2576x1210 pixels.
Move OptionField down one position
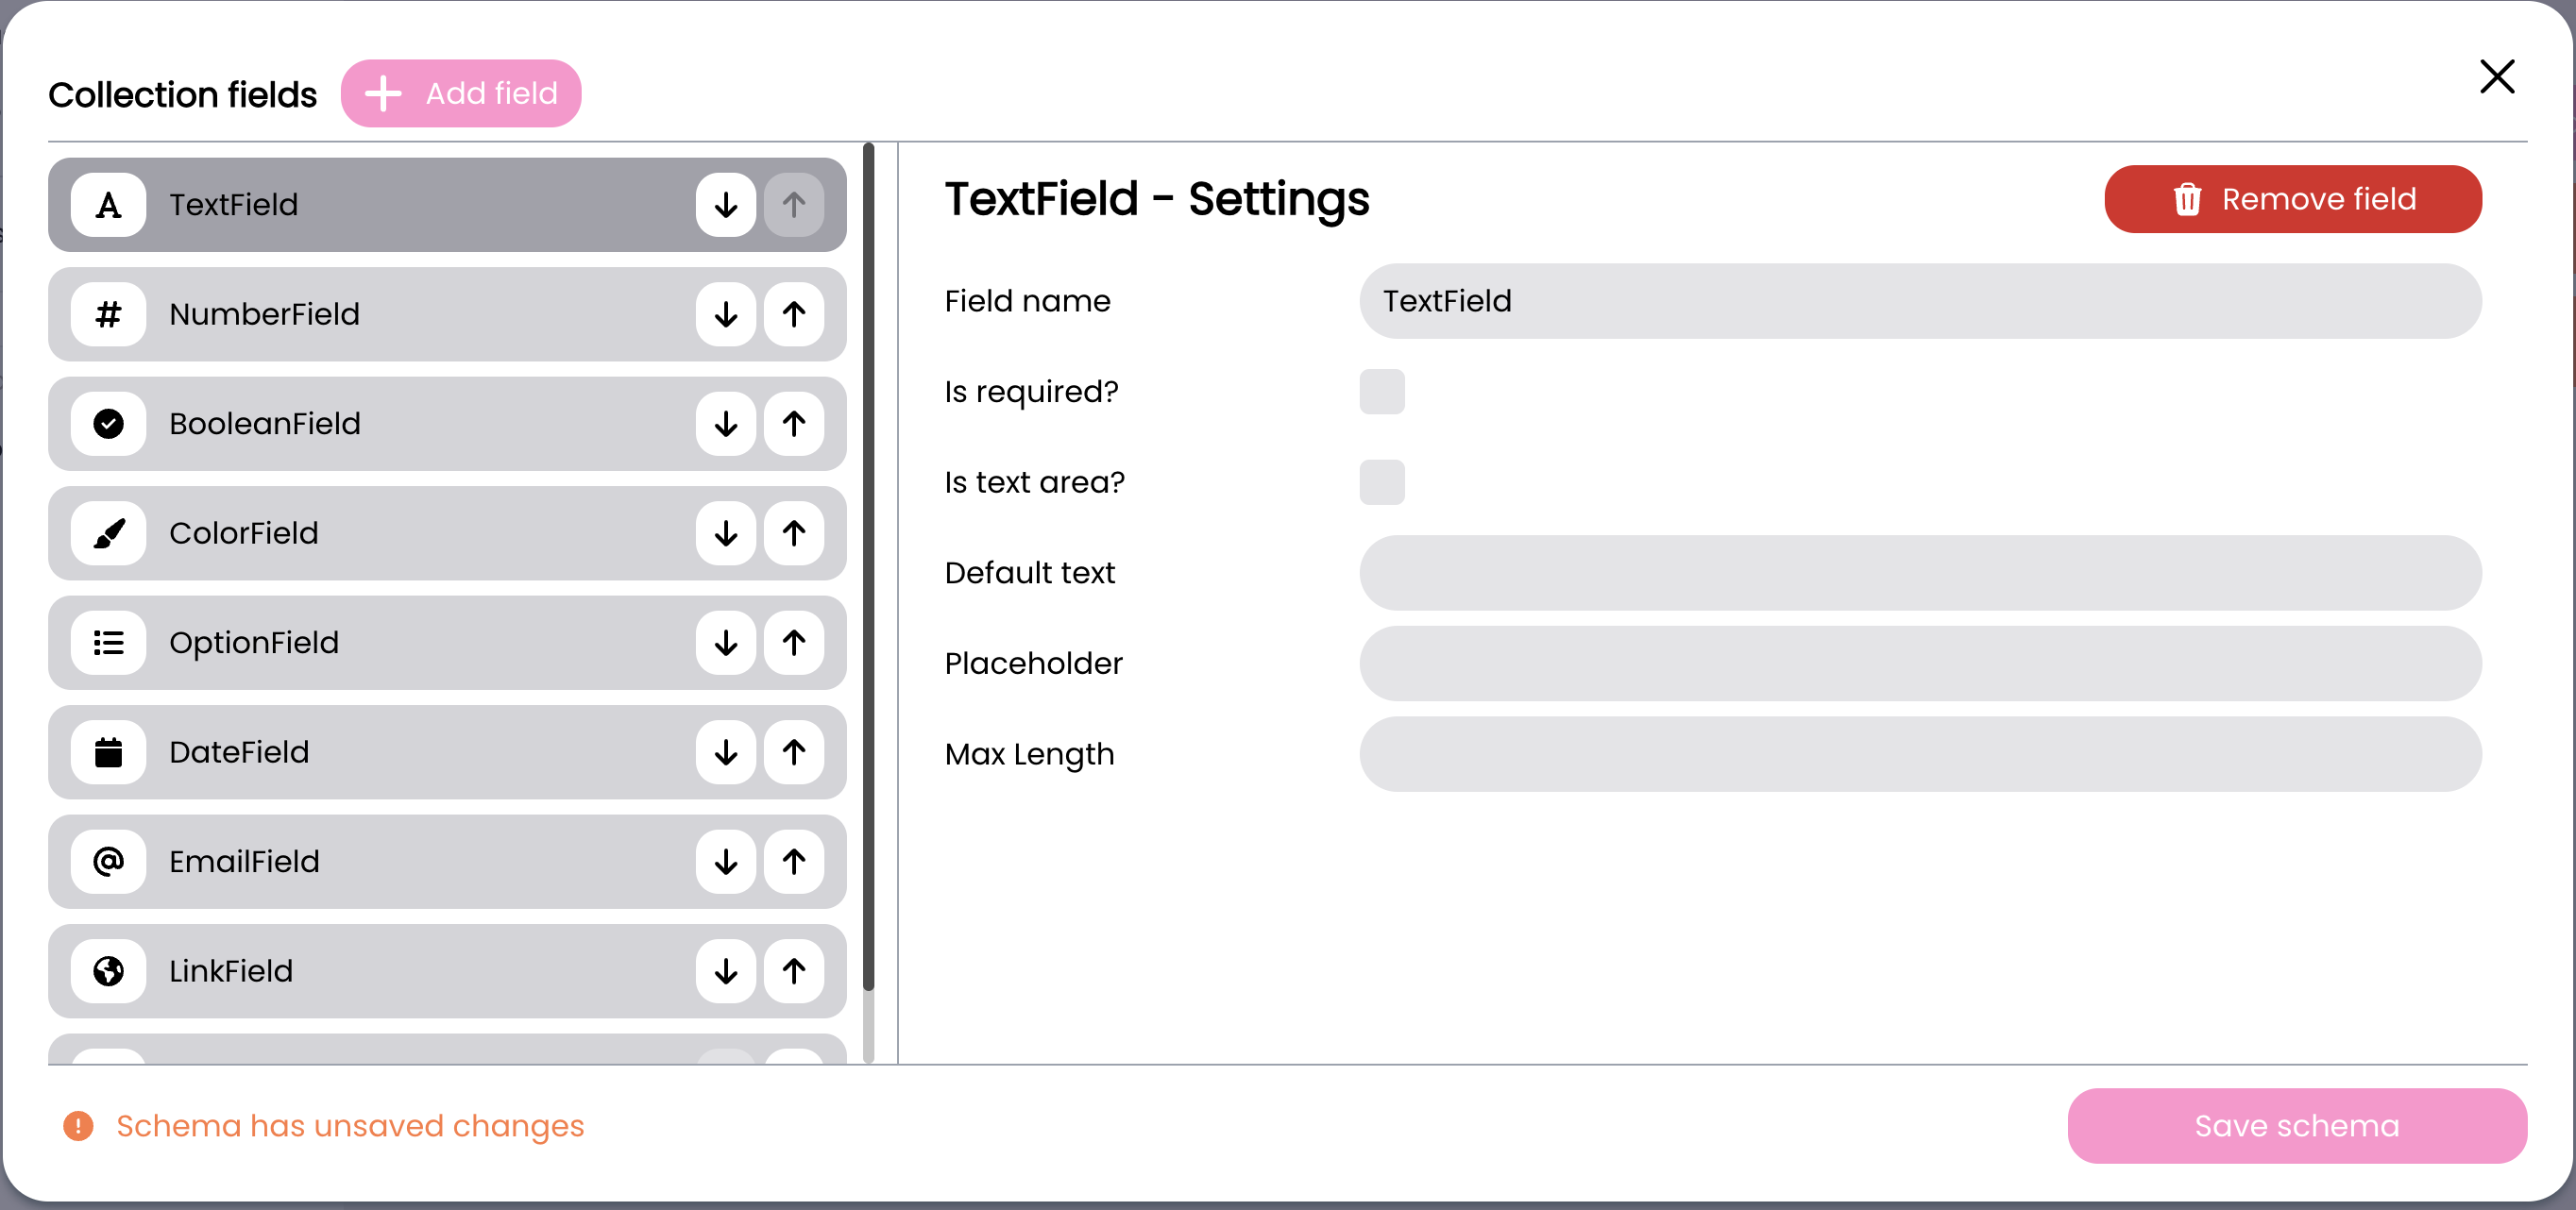[725, 643]
